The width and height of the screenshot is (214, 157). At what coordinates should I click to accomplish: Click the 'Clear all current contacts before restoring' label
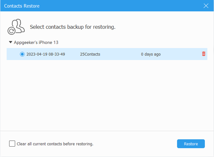[55, 144]
